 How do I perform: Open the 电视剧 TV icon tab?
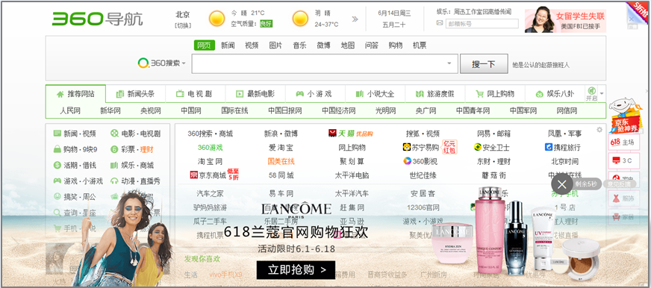pyautogui.click(x=194, y=94)
